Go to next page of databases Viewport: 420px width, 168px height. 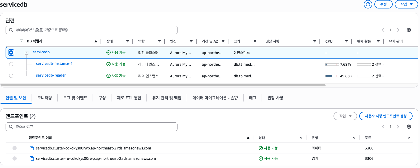(398, 30)
